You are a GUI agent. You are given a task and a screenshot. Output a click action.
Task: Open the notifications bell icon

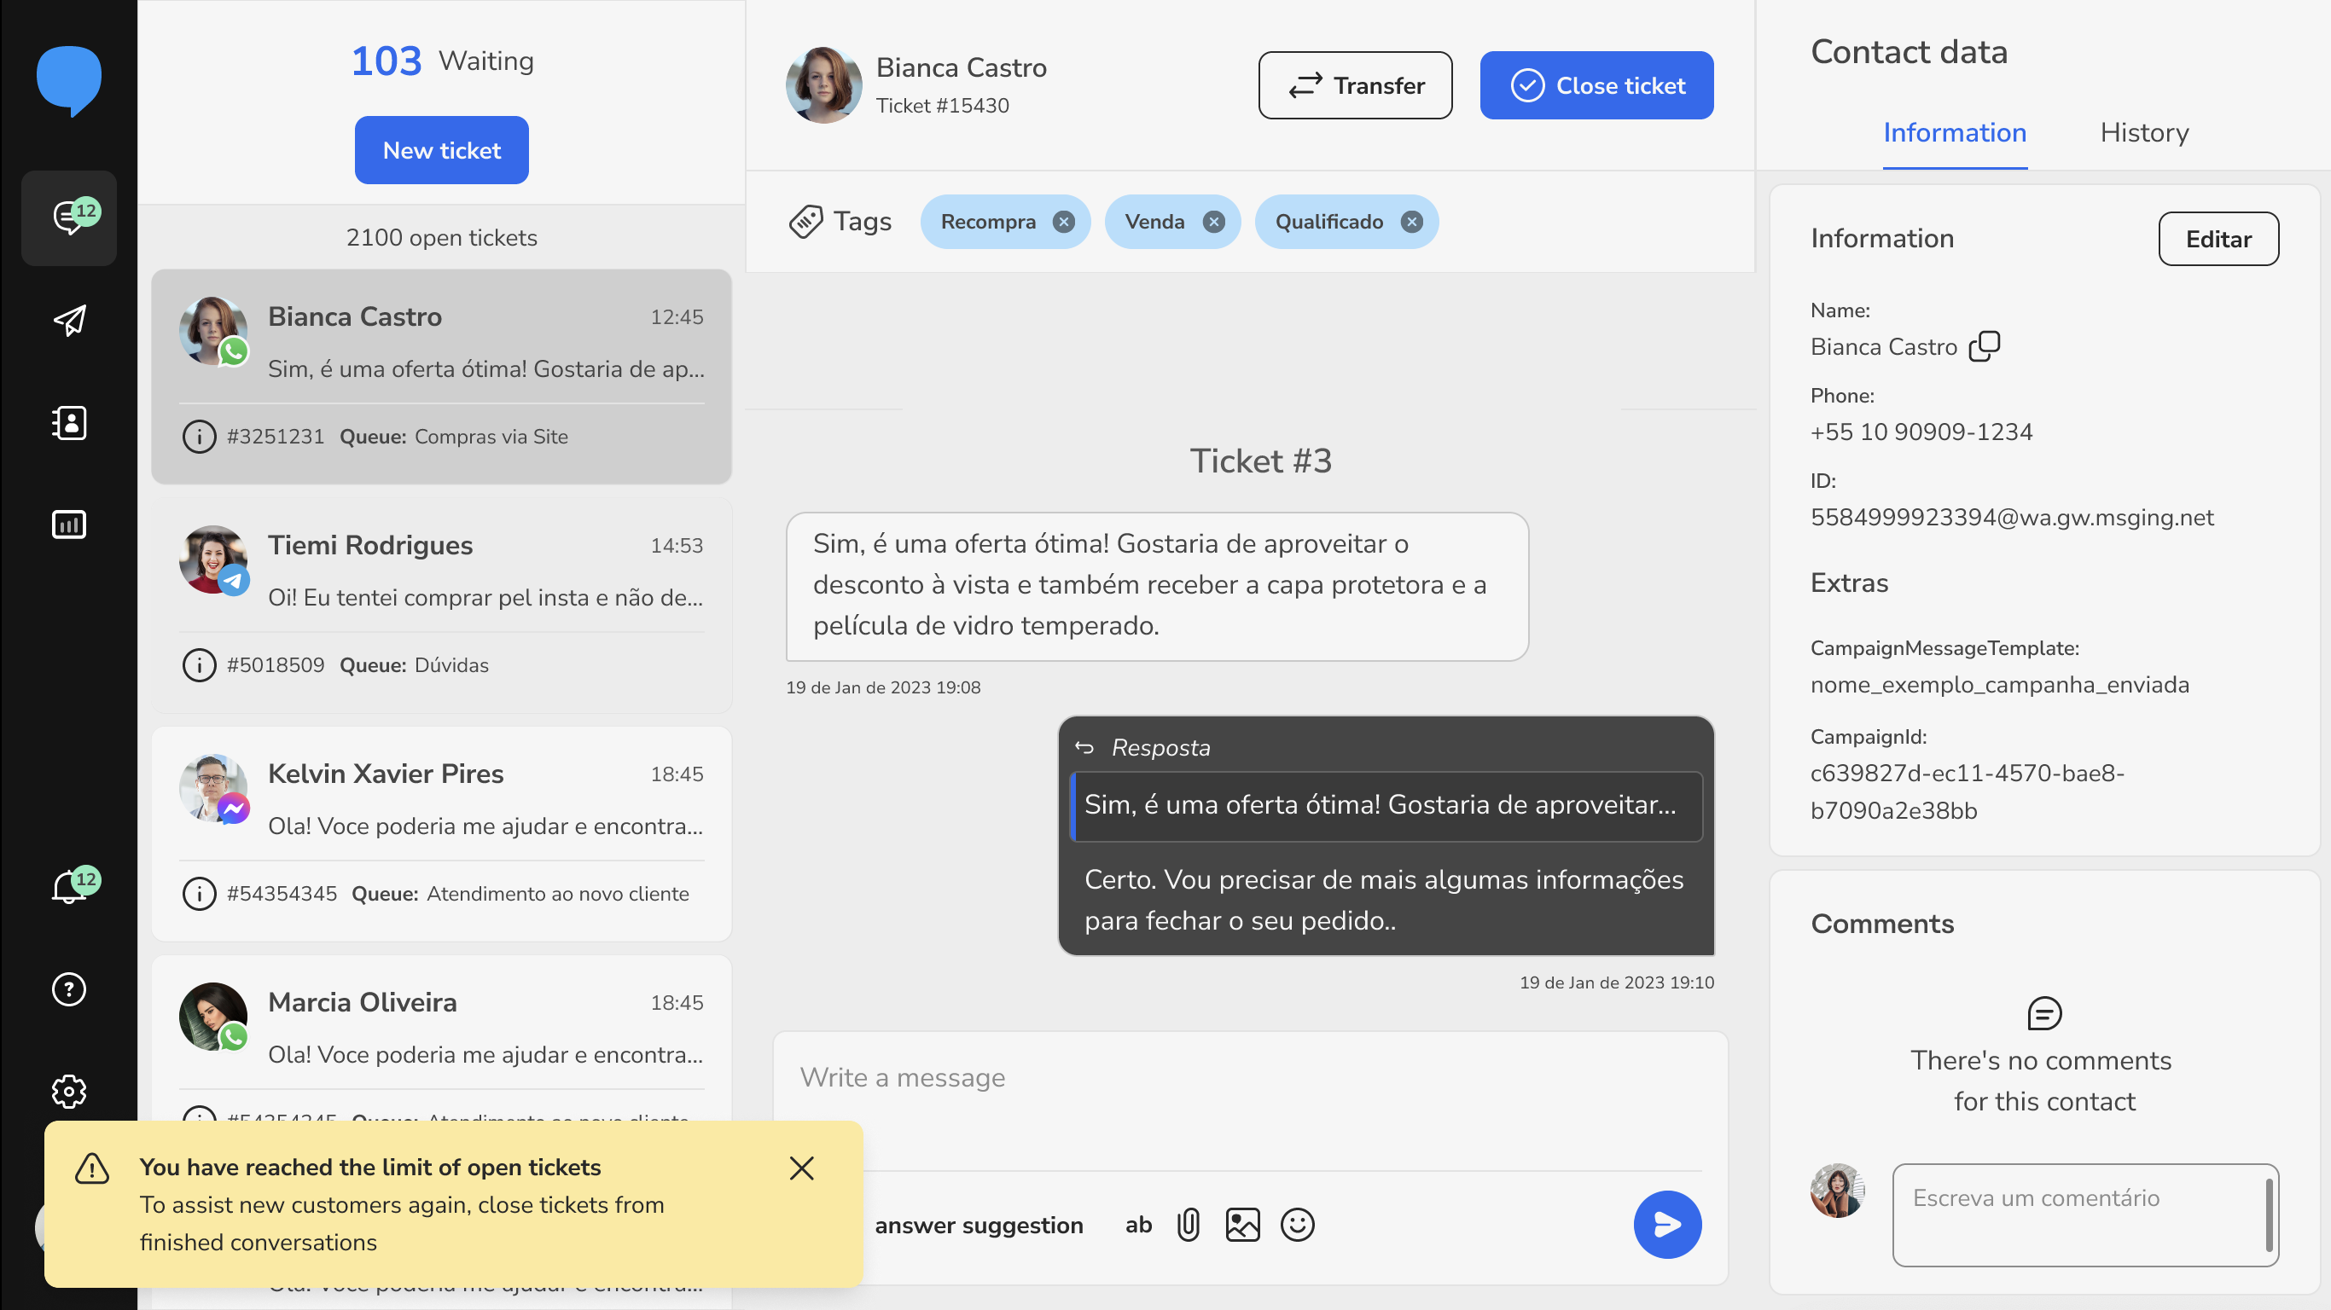[x=69, y=885]
